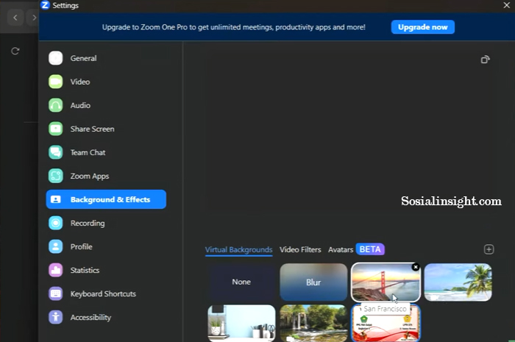Viewport: 515px width, 342px height.
Task: Open the Zoom Apps settings label
Action: point(90,177)
